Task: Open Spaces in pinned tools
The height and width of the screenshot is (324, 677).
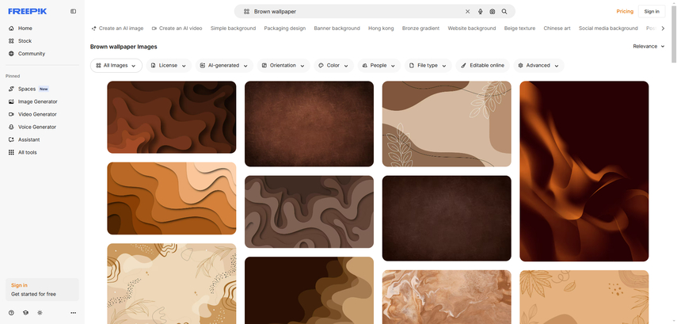Action: [28, 89]
